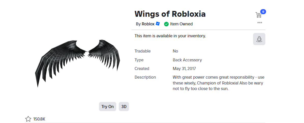Screen dimensions: 304x123
Task: Open the shopping cart icon
Action: pos(258,15)
